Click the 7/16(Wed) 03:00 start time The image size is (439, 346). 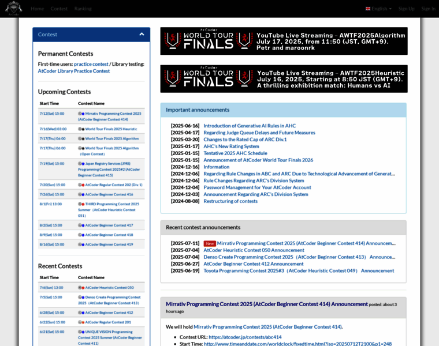pyautogui.click(x=53, y=129)
